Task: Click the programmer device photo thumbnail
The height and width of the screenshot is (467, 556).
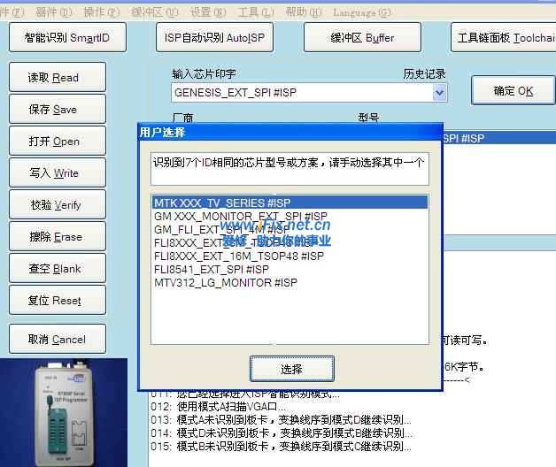Action: click(x=64, y=412)
